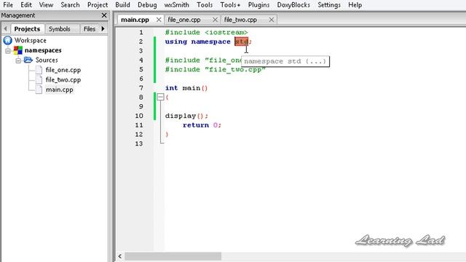Select the Sources folder label
The image size is (466, 262).
[47, 60]
